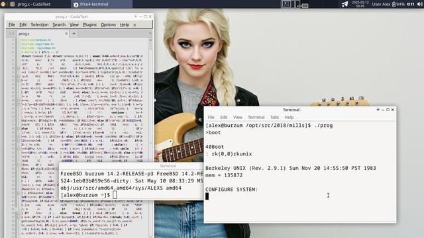Screen dimensions: 424x238
Task: Open the applications menu icon in the panel
Action: pyautogui.click(x=3, y=4)
